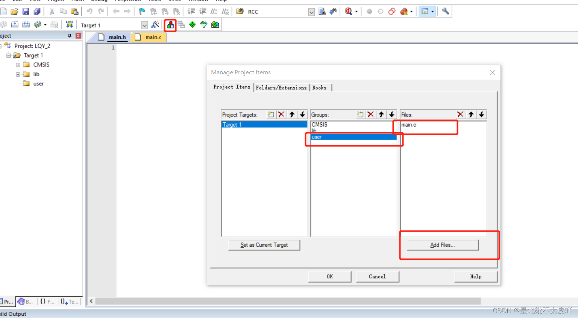Open Find in Files icon
Image resolution: width=578 pixels, height=318 pixels.
coord(240,12)
